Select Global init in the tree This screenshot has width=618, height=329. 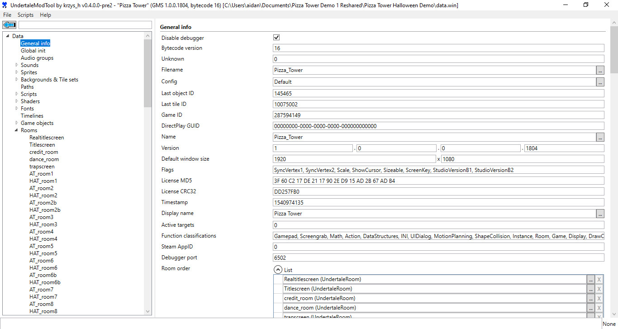[x=33, y=51]
